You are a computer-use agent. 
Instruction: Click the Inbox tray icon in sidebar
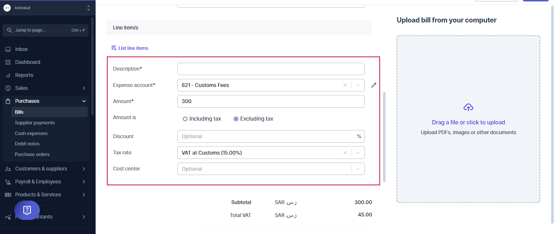[x=8, y=49]
